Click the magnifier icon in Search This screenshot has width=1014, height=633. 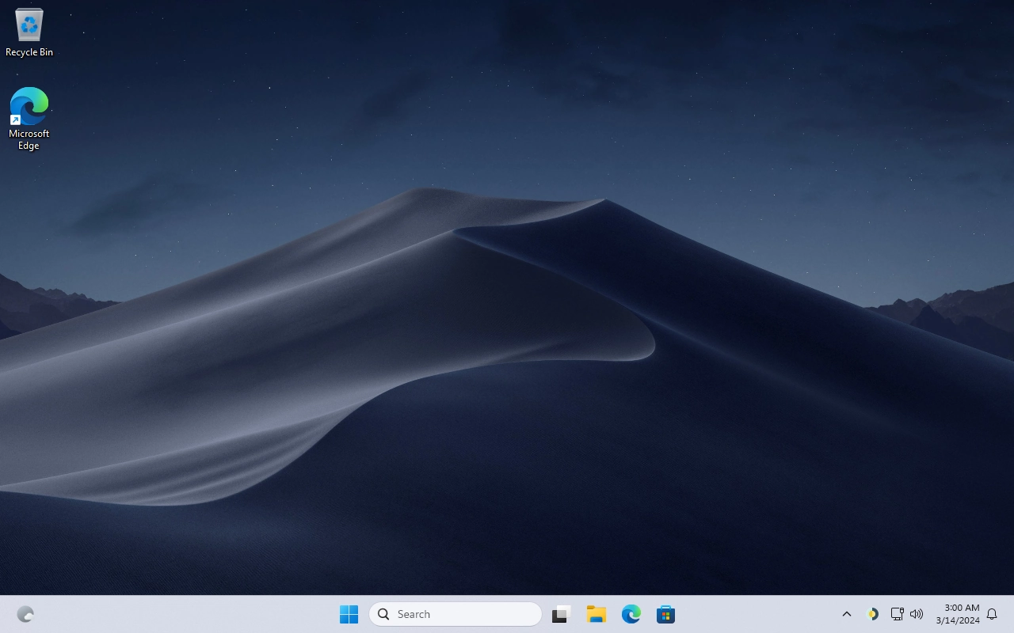pos(383,614)
